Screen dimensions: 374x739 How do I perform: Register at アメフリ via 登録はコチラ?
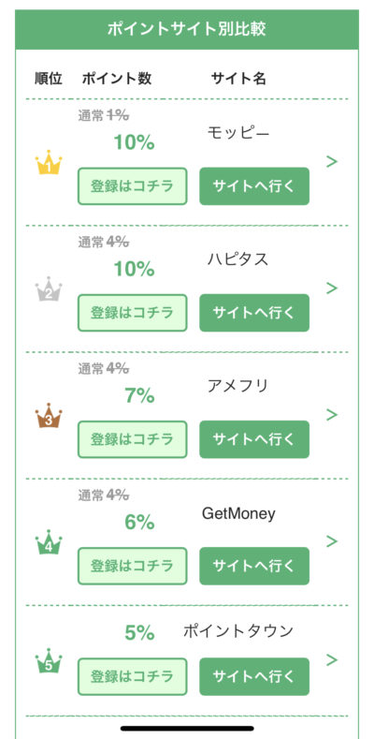[x=132, y=439]
